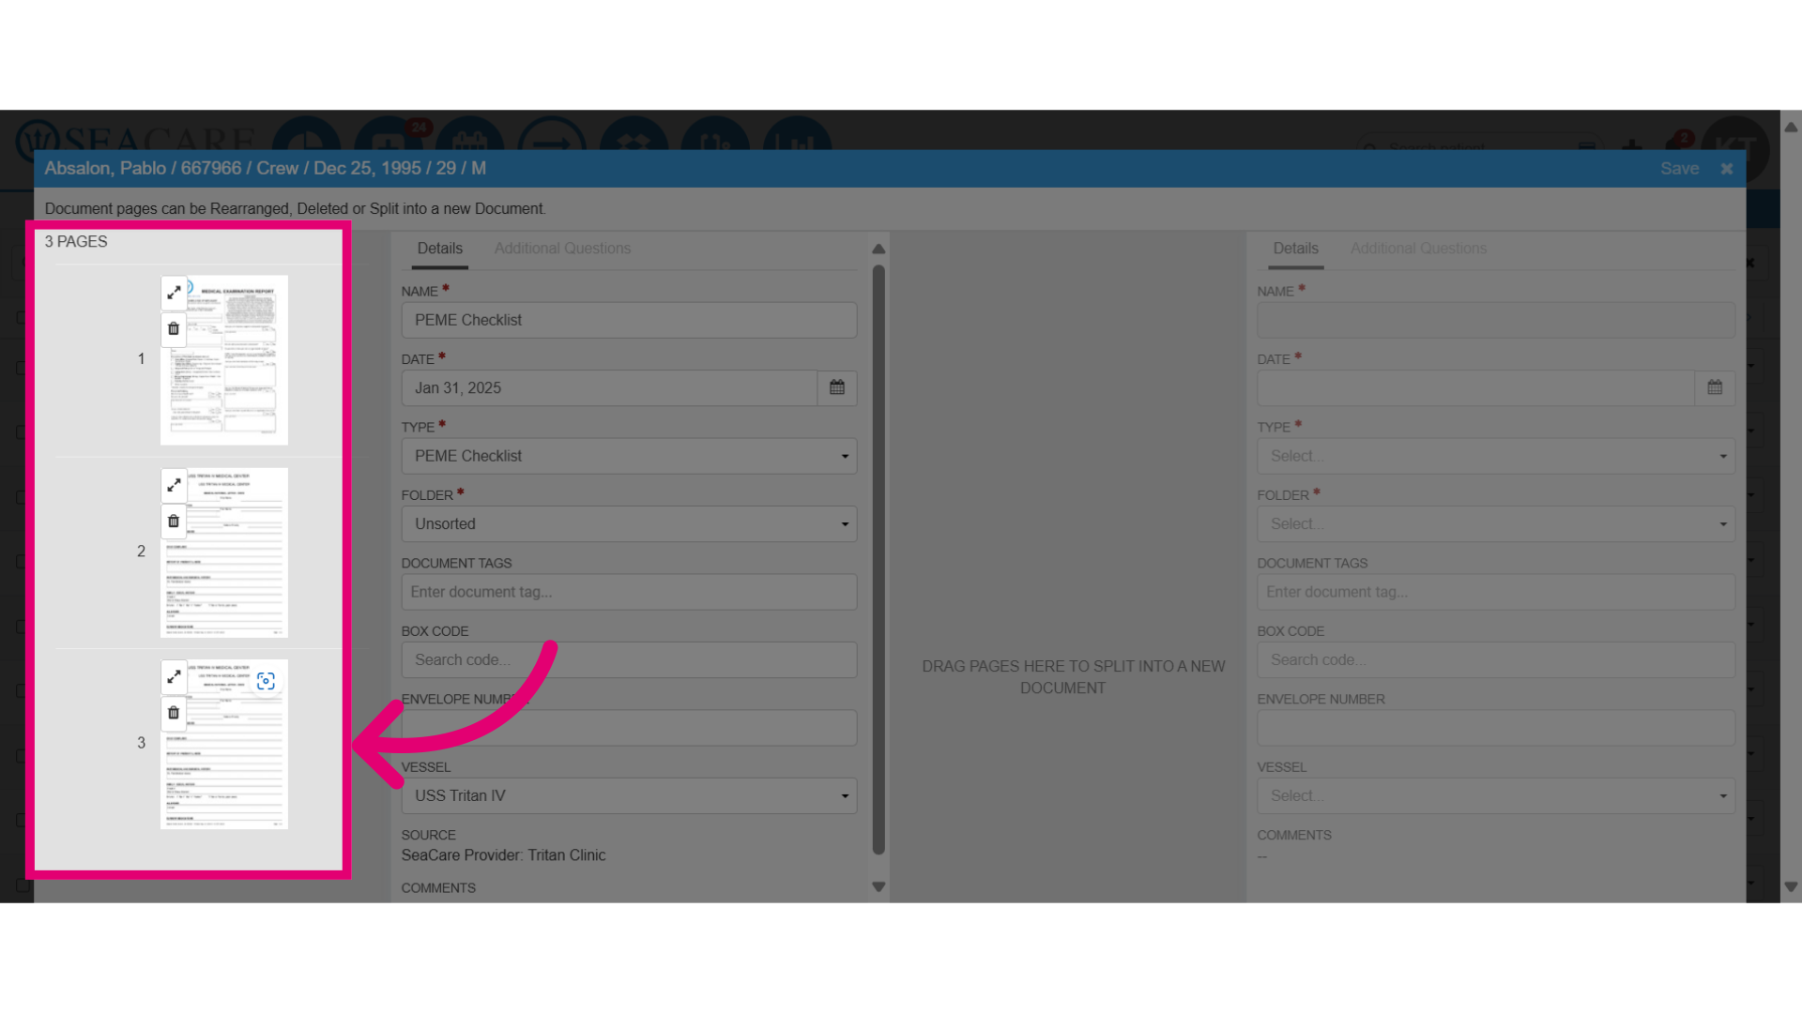The image size is (1802, 1013).
Task: Click the arrow transfer icon in top navigation
Action: (x=552, y=133)
